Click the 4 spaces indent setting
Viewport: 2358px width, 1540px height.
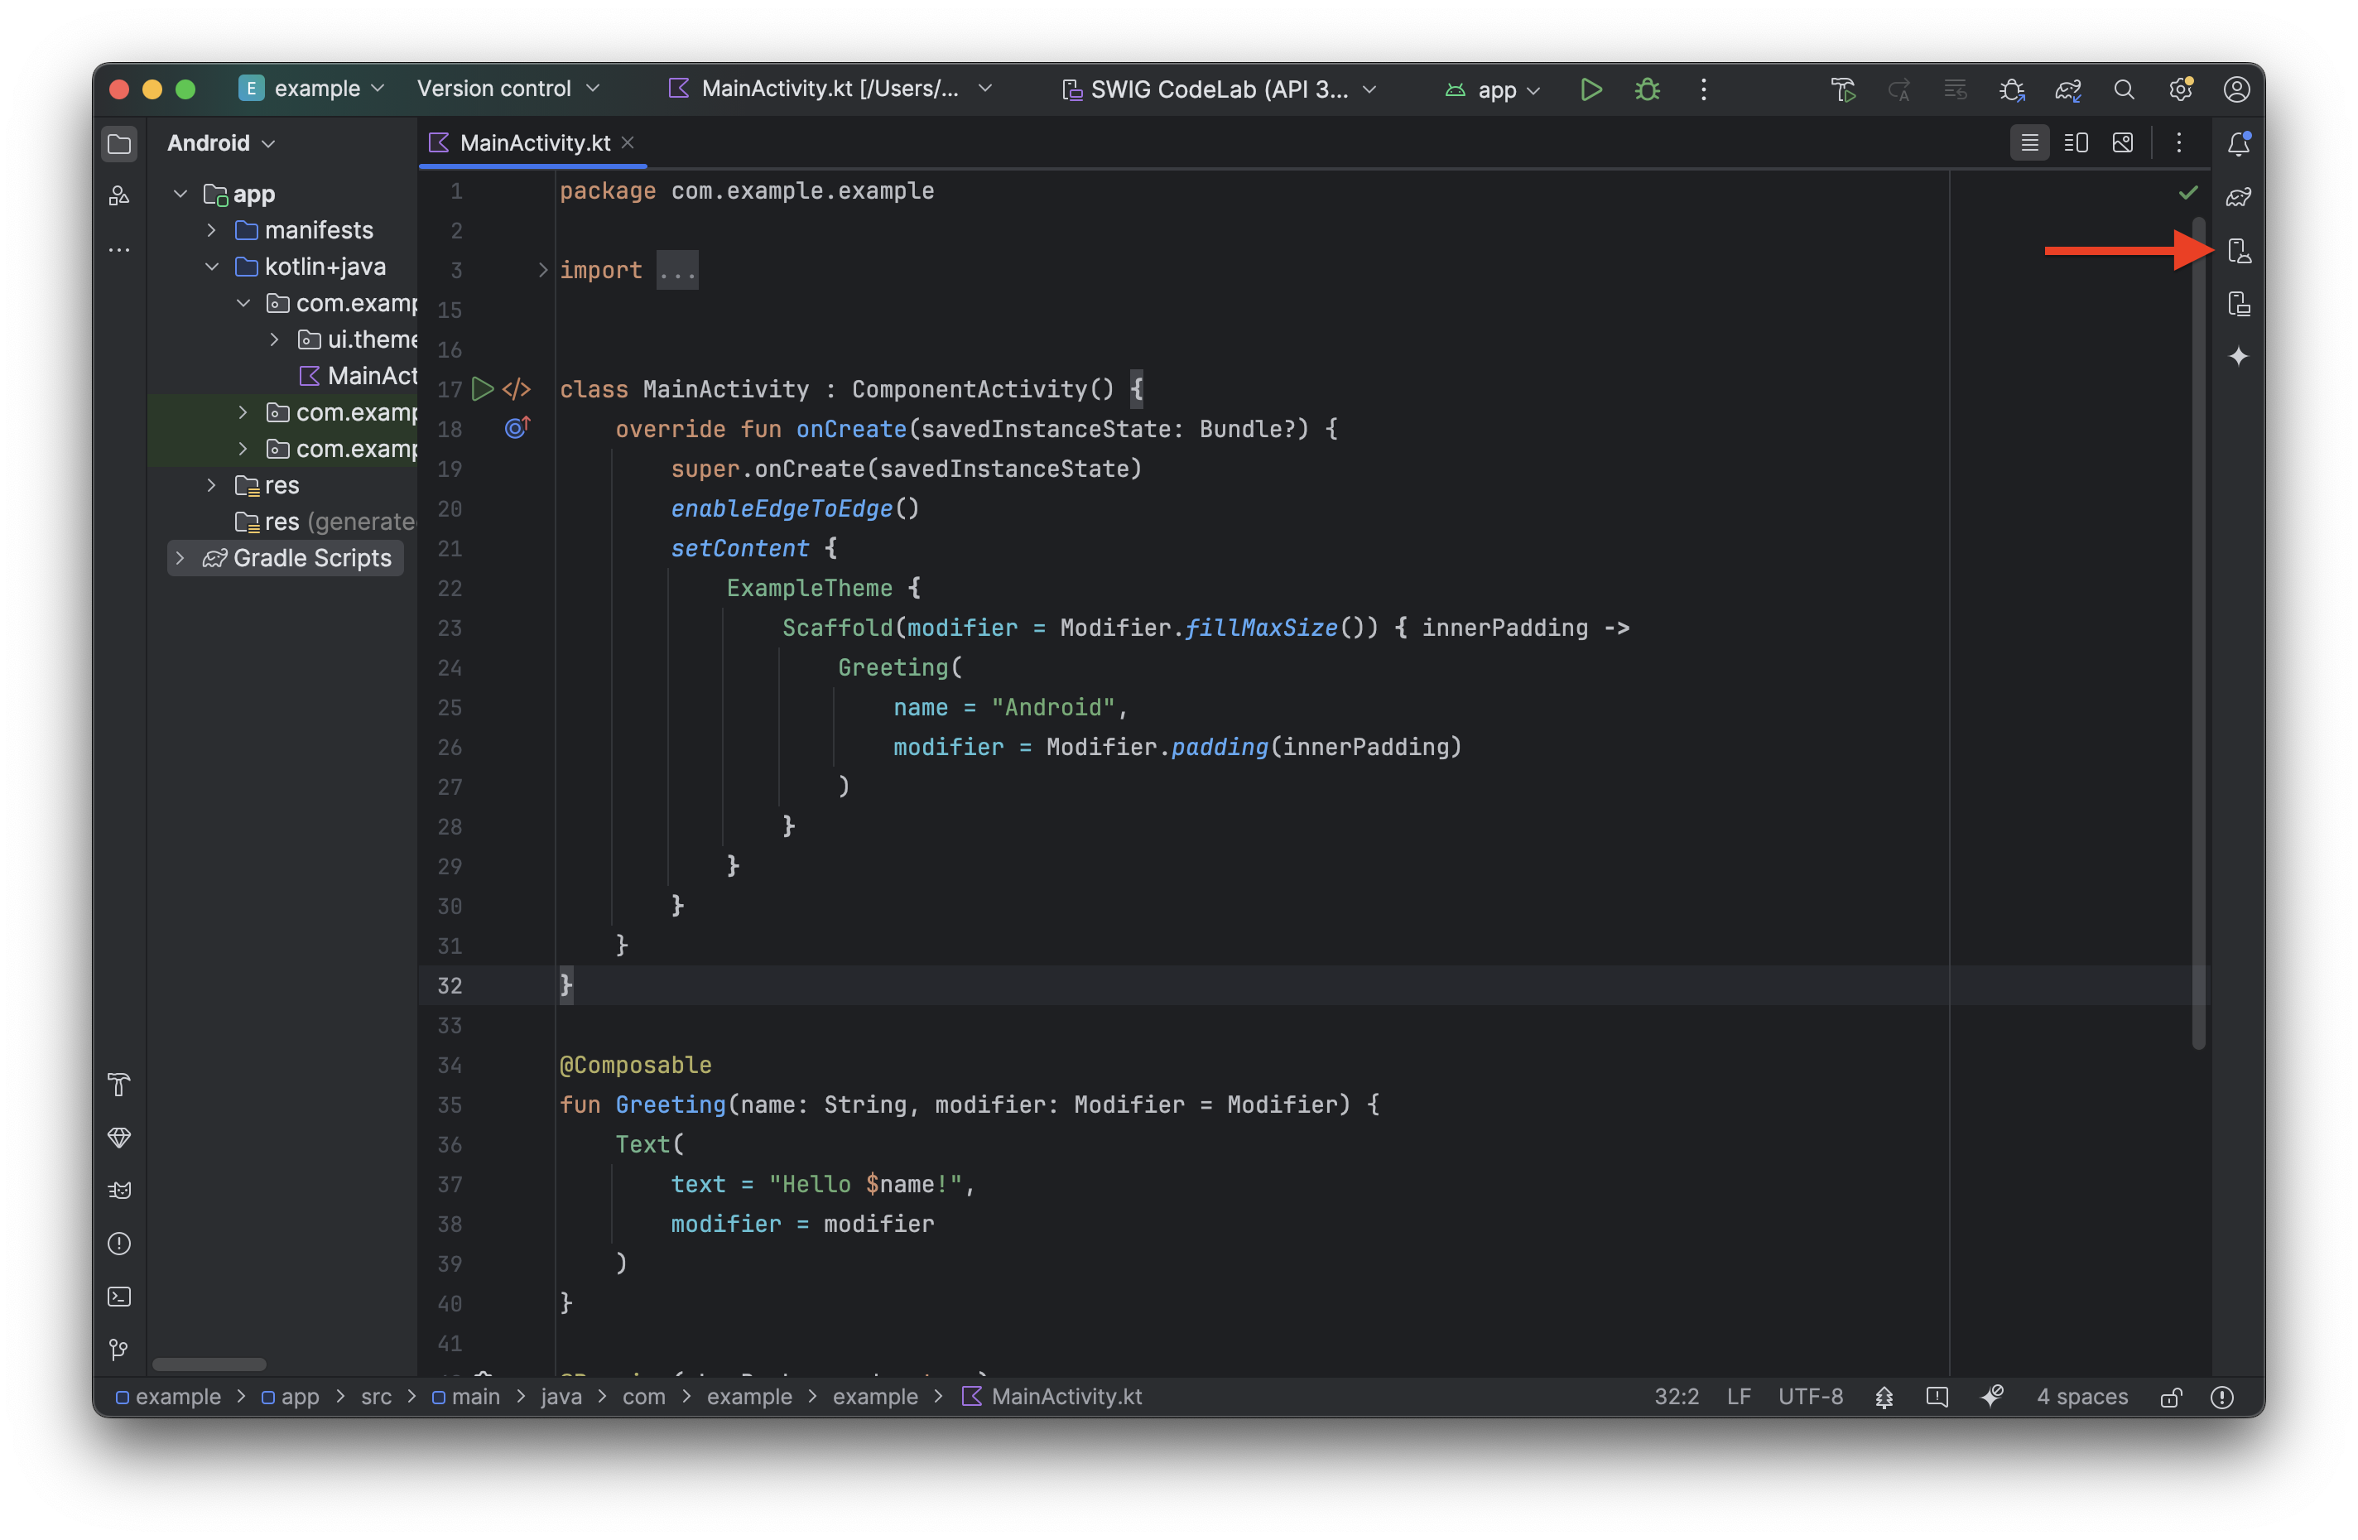[x=2081, y=1396]
